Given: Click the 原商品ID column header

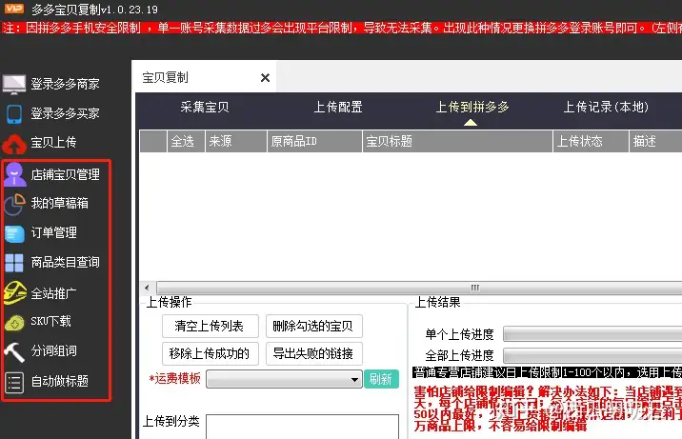Looking at the screenshot, I should [x=314, y=141].
